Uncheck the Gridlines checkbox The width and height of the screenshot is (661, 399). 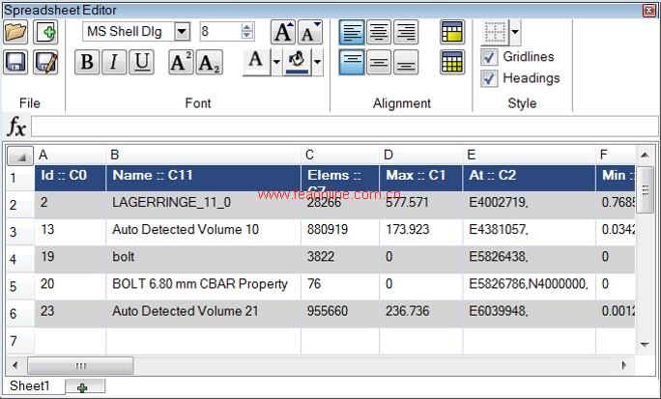point(489,57)
